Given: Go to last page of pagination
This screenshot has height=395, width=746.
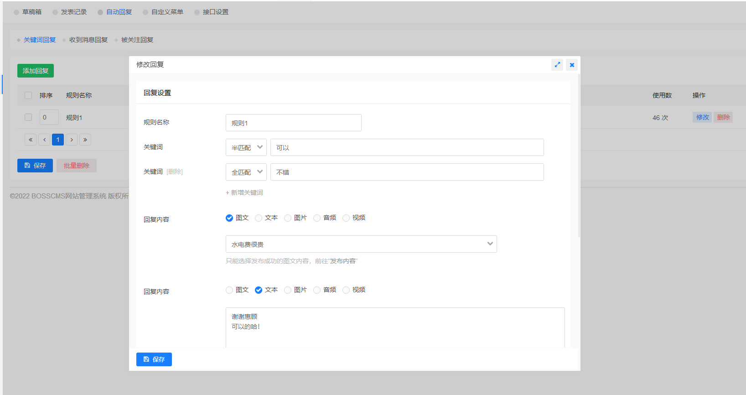Looking at the screenshot, I should click(85, 140).
